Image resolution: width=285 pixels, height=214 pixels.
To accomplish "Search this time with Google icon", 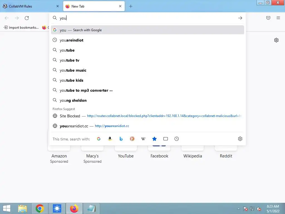I will tap(99, 139).
